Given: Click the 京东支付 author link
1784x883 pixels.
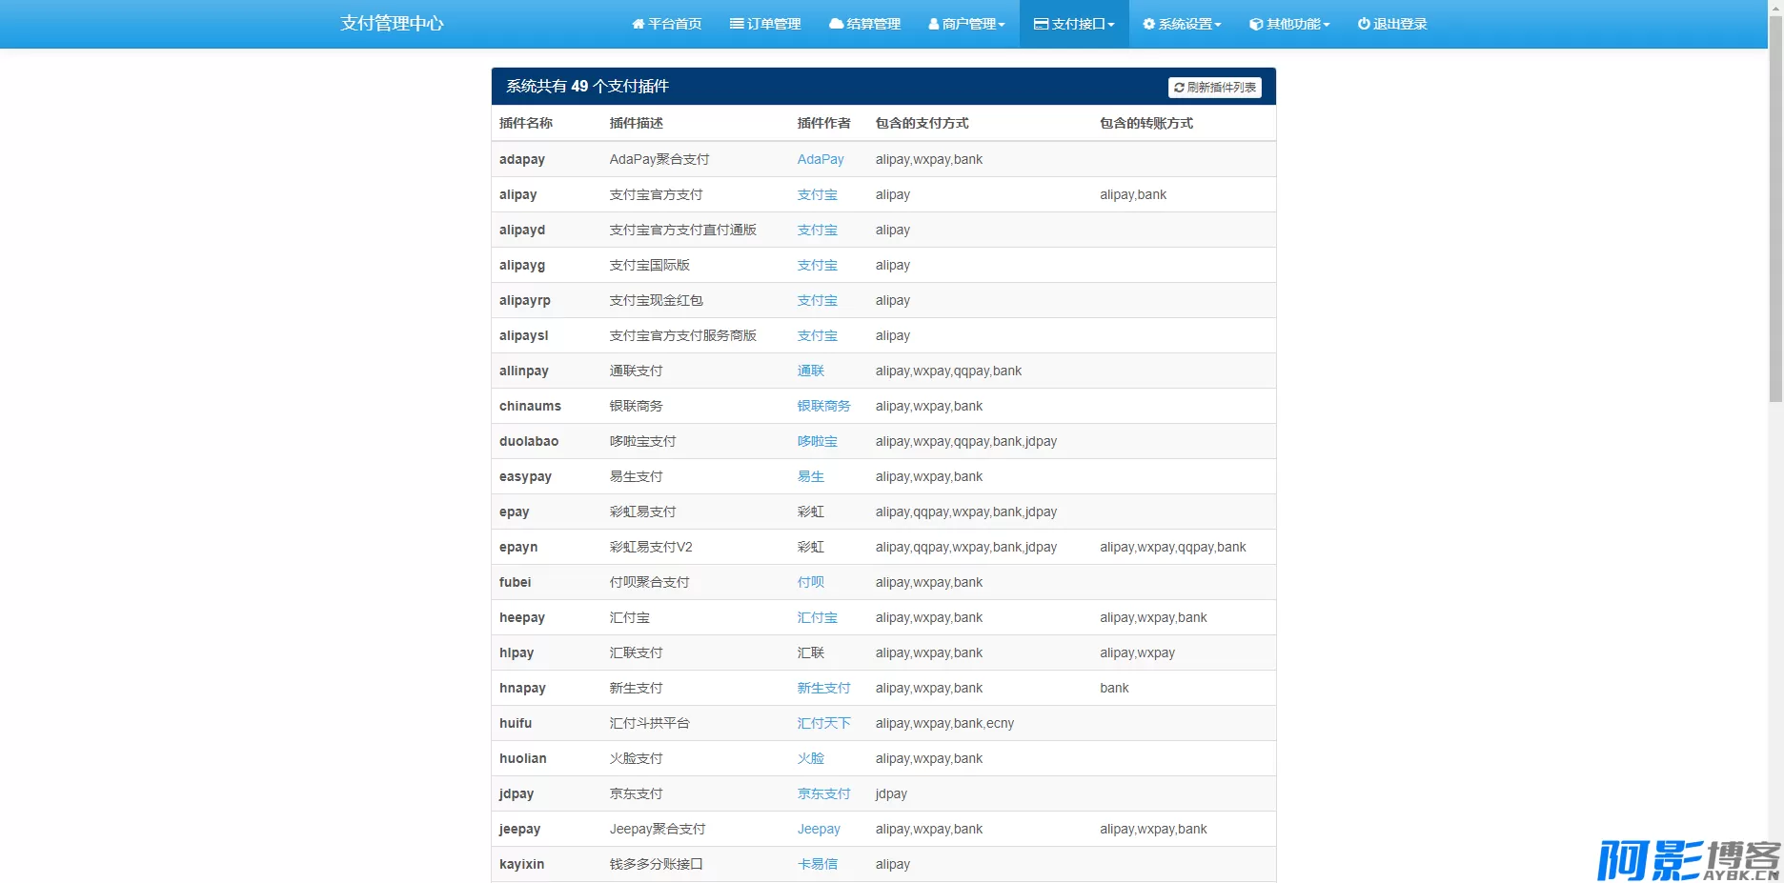Looking at the screenshot, I should click(823, 793).
